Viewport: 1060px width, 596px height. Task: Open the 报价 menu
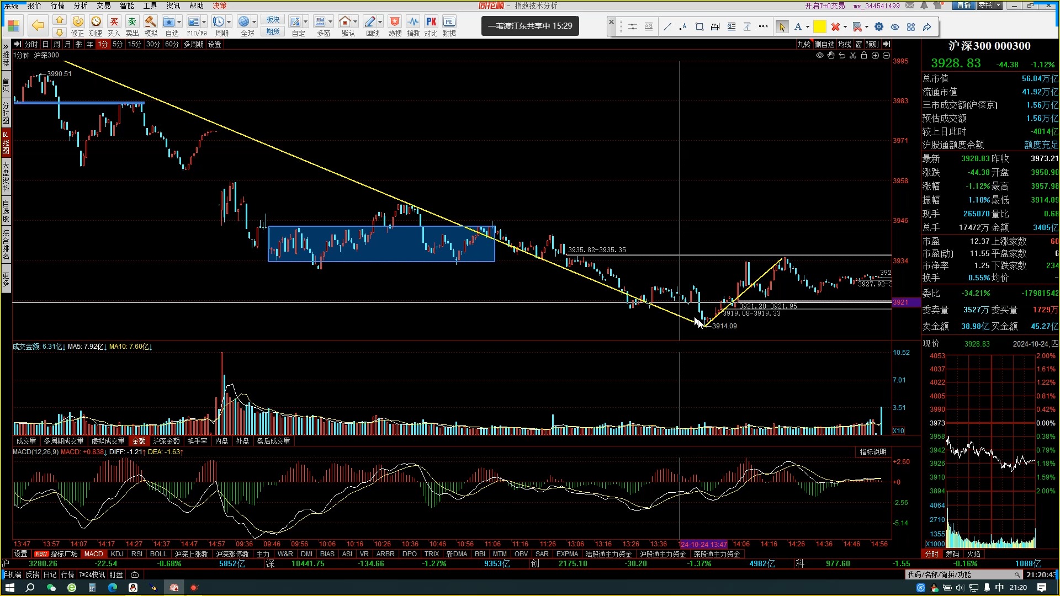pyautogui.click(x=34, y=6)
